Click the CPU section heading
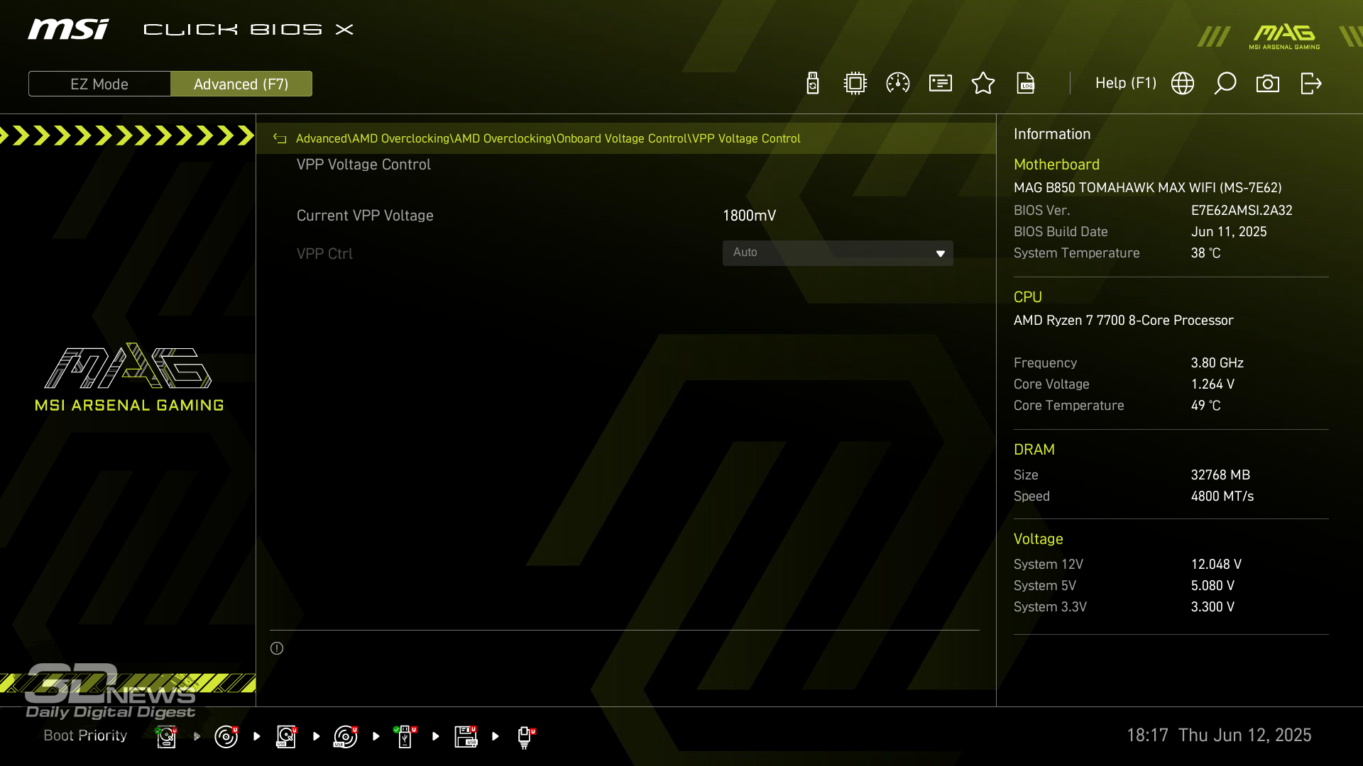The width and height of the screenshot is (1363, 766). click(x=1028, y=297)
